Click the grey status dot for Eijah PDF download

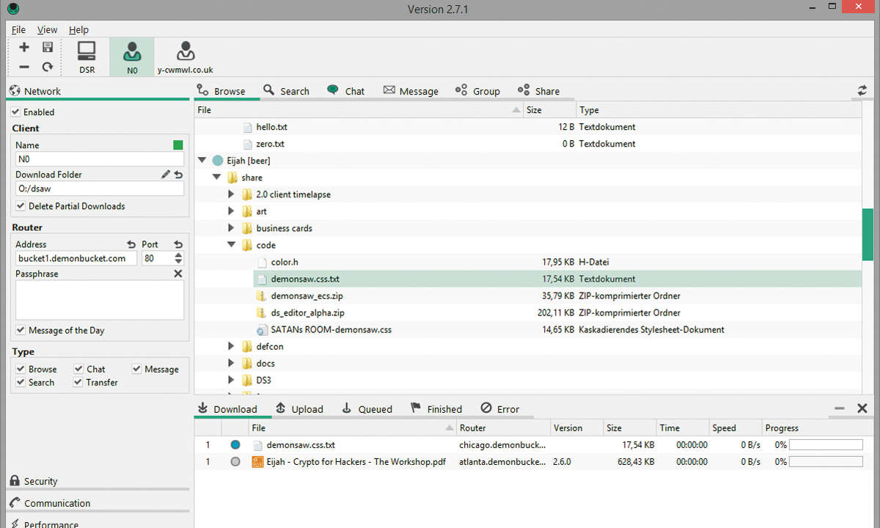pyautogui.click(x=235, y=462)
